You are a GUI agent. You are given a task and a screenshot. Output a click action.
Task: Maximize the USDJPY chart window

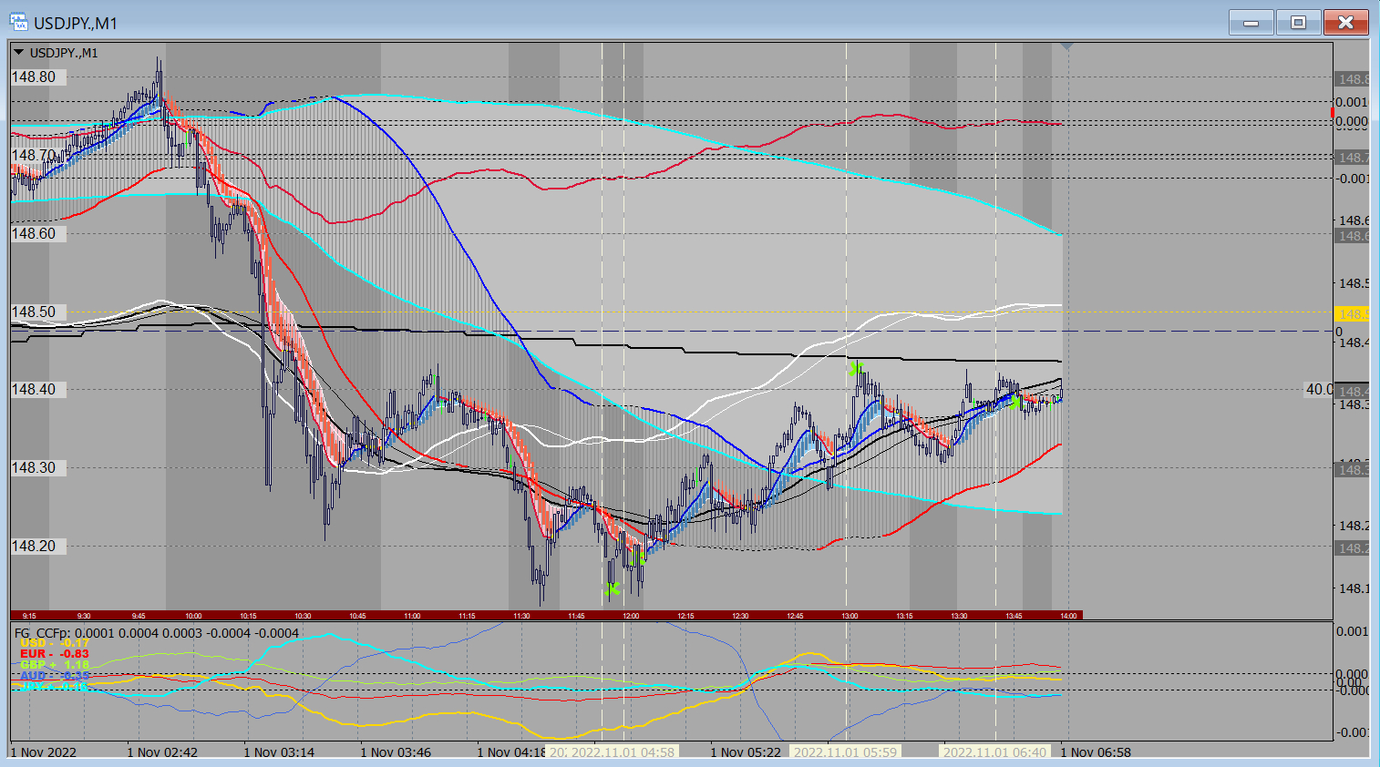pos(1298,23)
